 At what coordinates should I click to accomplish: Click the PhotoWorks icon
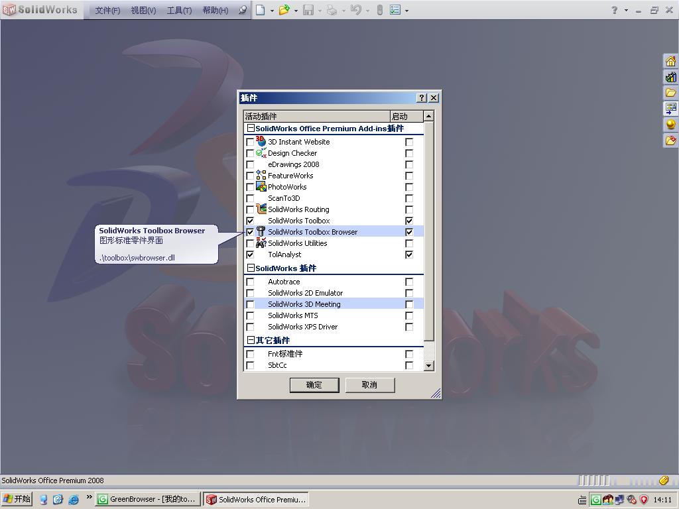pos(261,186)
